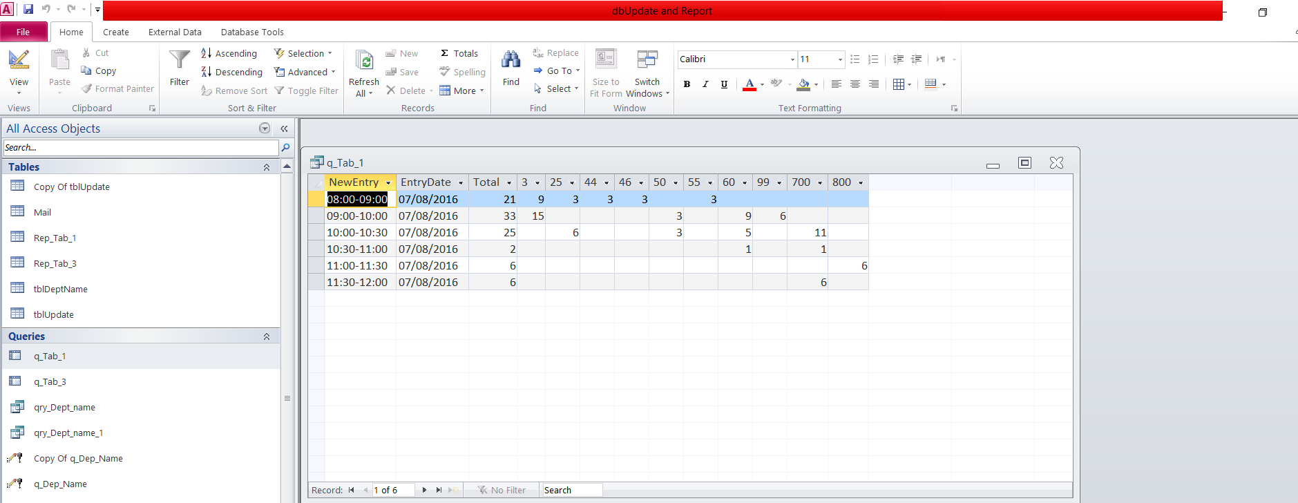The width and height of the screenshot is (1298, 503).
Task: Open the External Data tab
Action: click(x=175, y=32)
